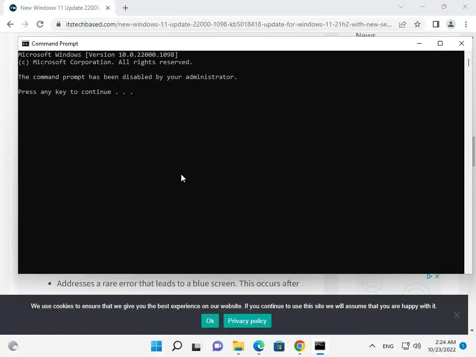Minimize the Command Prompt window

pyautogui.click(x=419, y=43)
